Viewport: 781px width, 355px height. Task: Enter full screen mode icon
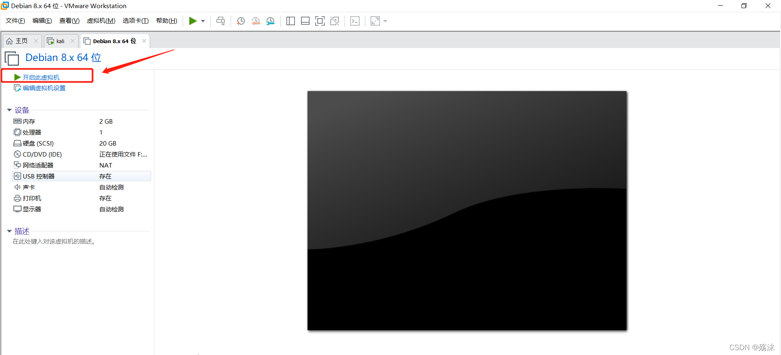320,21
